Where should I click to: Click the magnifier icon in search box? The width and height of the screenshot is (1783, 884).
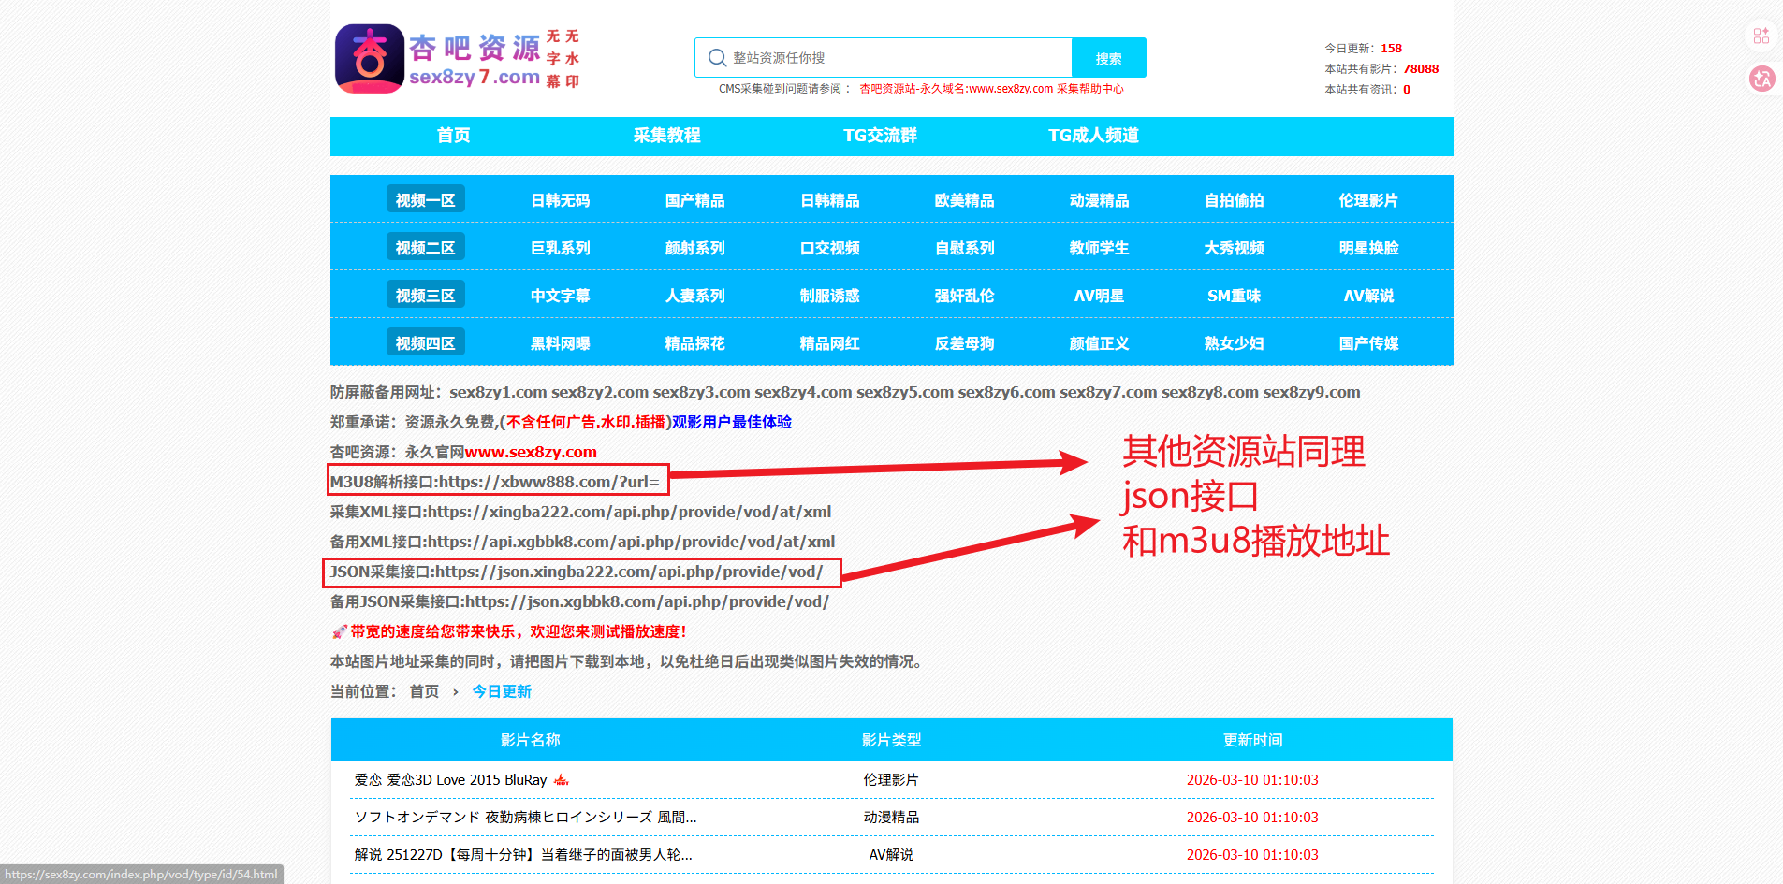[x=717, y=58]
